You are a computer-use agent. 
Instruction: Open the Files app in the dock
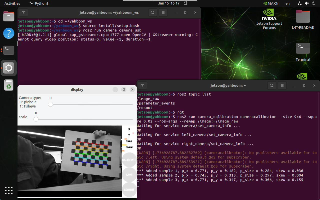(9, 16)
